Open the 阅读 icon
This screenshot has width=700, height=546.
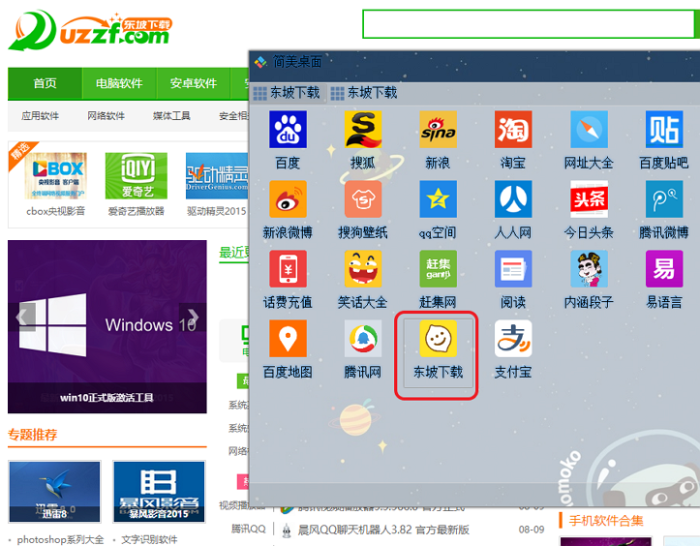pyautogui.click(x=513, y=269)
